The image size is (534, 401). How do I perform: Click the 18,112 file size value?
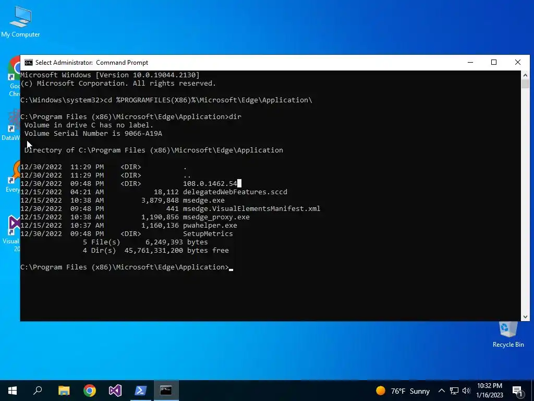tap(166, 192)
